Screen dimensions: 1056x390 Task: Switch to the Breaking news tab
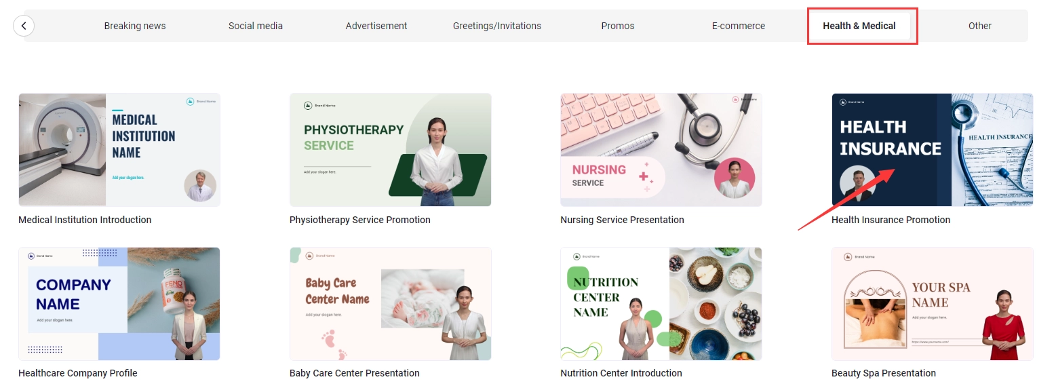(135, 26)
